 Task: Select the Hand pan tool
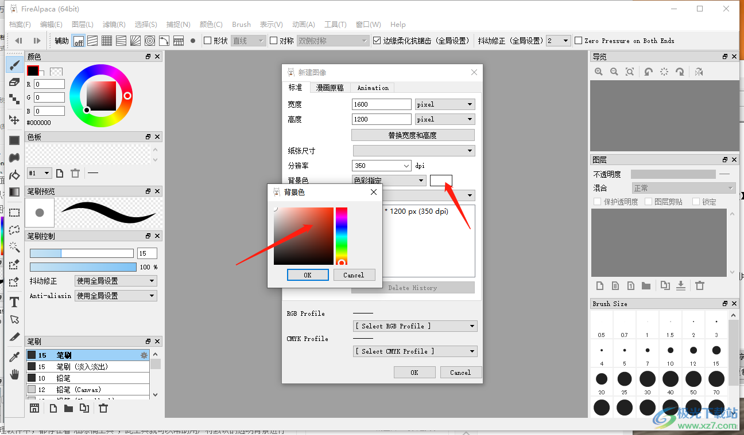click(x=14, y=375)
